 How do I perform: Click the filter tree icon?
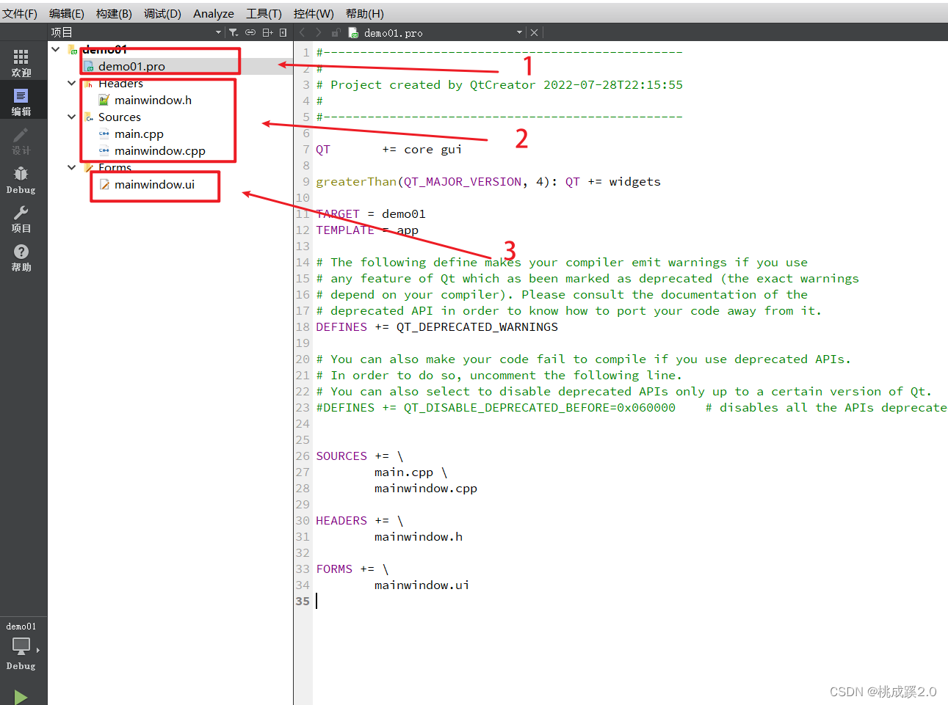234,32
